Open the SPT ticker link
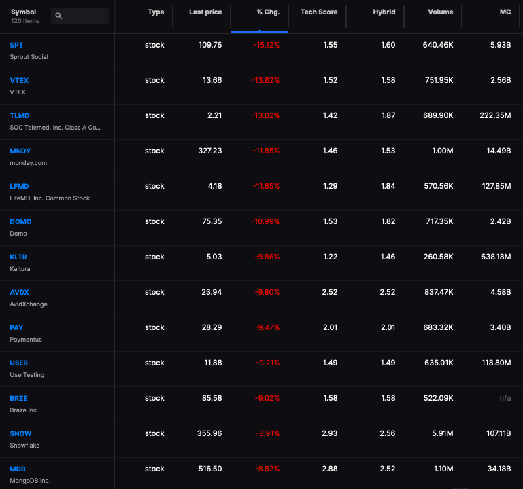This screenshot has width=523, height=489. tap(16, 45)
